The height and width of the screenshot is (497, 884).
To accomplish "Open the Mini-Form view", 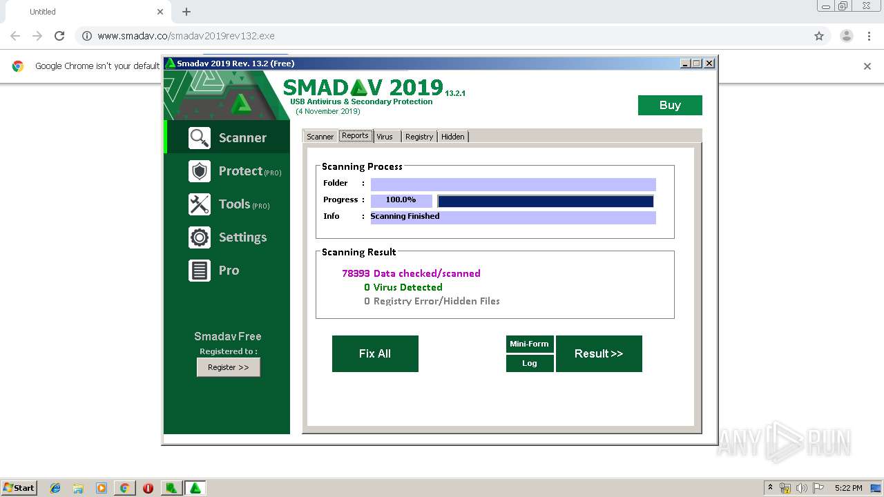I will click(x=529, y=344).
